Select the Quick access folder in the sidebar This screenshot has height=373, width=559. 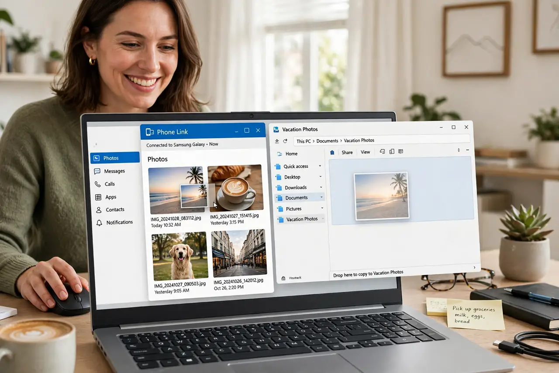(292, 166)
